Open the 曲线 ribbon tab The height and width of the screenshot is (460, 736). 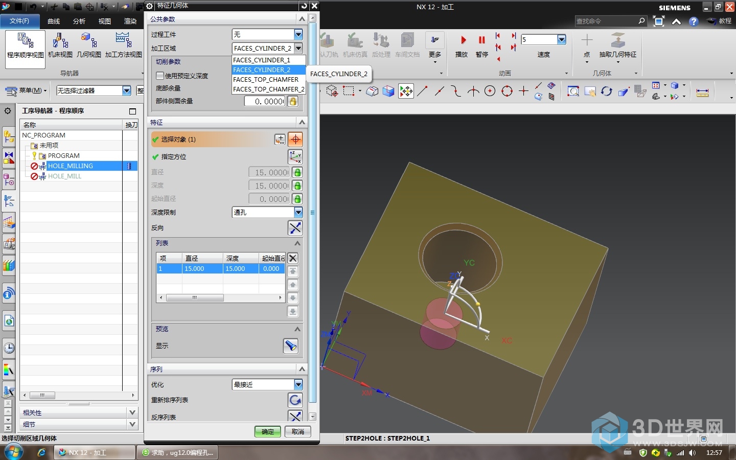click(54, 21)
